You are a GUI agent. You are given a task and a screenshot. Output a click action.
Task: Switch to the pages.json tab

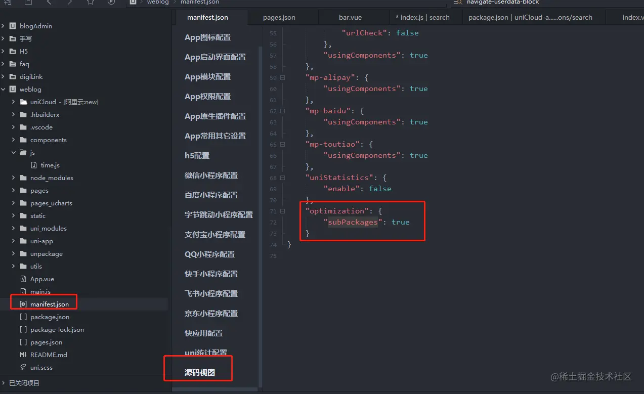pyautogui.click(x=279, y=17)
